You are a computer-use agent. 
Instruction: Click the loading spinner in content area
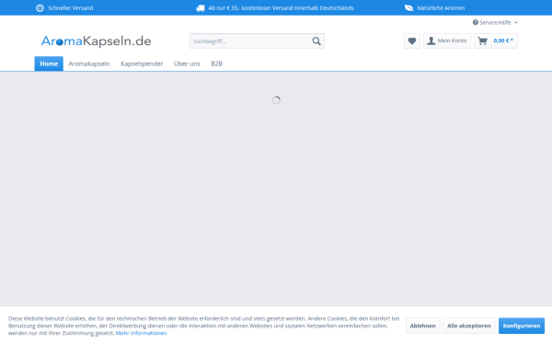point(276,100)
